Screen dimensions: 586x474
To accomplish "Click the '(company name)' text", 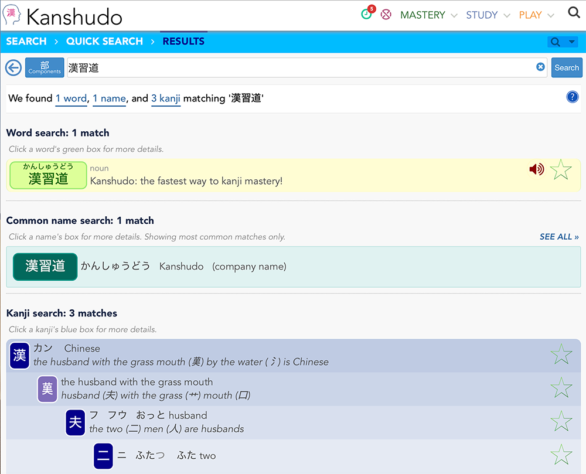I will coord(249,267).
